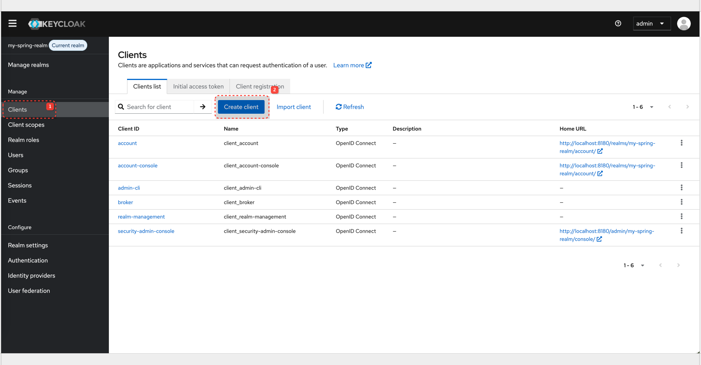
Task: Open the admin account dropdown
Action: tap(652, 23)
